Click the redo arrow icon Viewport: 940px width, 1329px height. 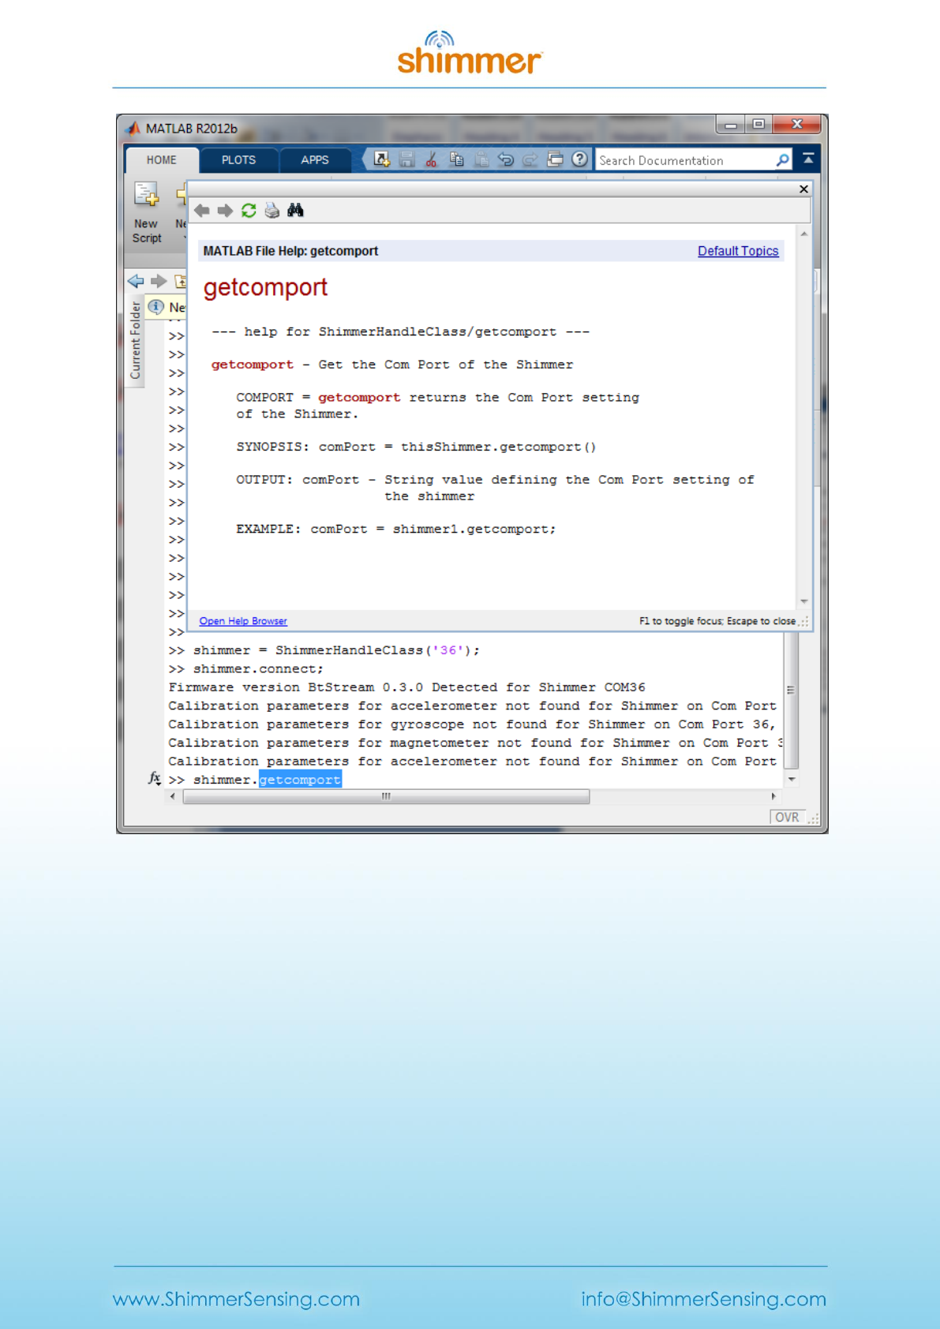[x=530, y=159]
